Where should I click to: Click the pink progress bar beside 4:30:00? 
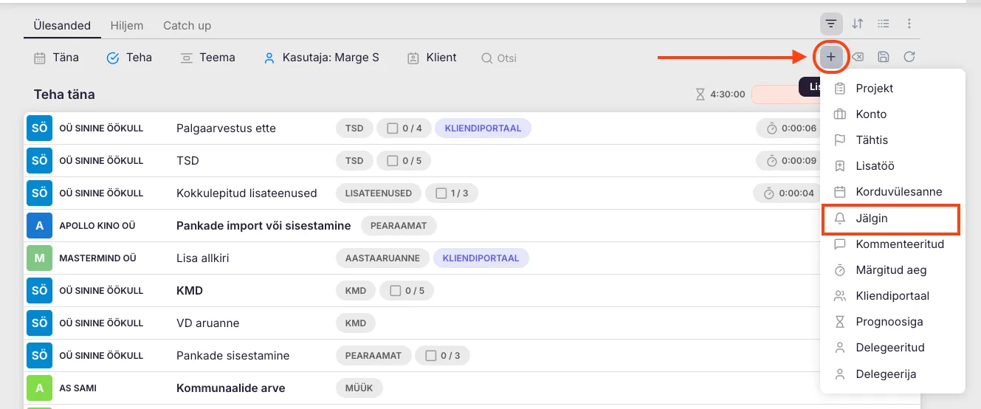(775, 94)
